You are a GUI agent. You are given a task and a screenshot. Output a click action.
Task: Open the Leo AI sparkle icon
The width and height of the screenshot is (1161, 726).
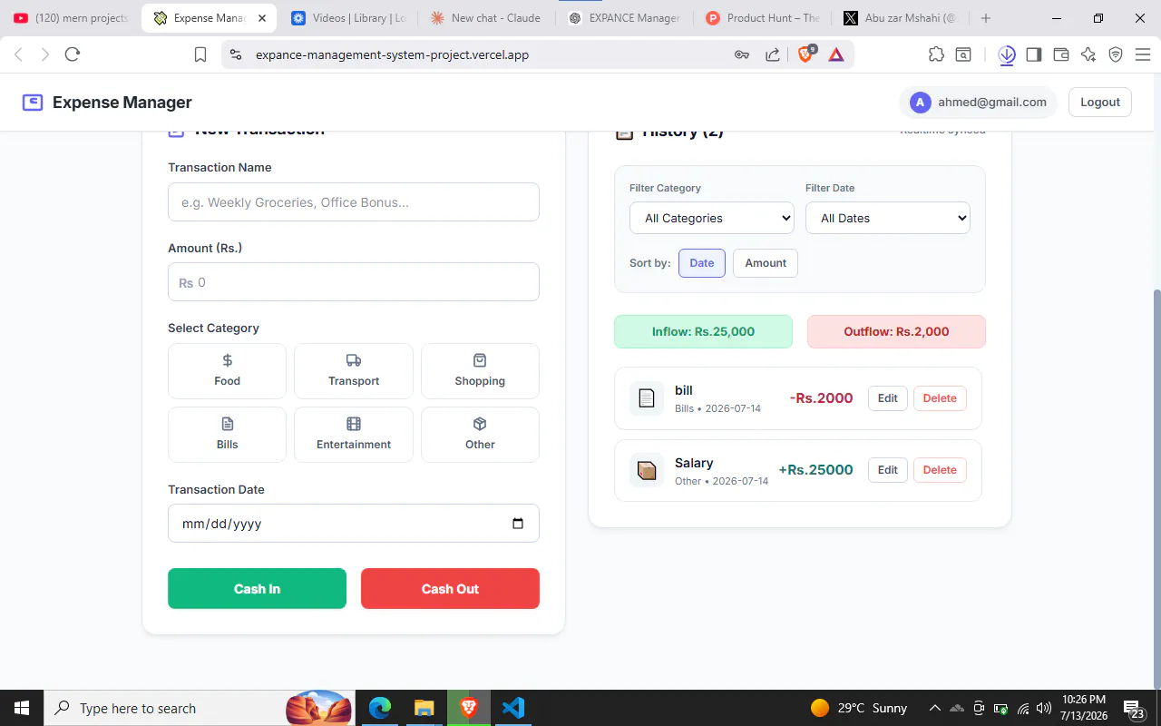click(1088, 54)
